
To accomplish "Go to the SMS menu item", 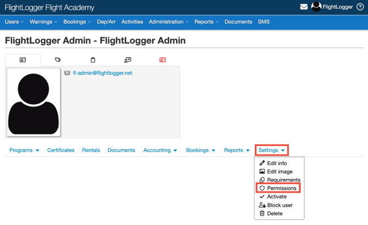I will pyautogui.click(x=264, y=22).
